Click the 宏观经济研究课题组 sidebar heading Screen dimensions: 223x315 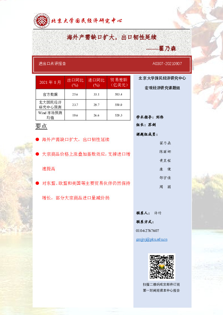[x=162, y=88]
